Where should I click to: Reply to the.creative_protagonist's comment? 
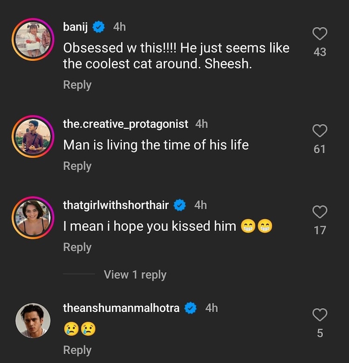tap(77, 166)
